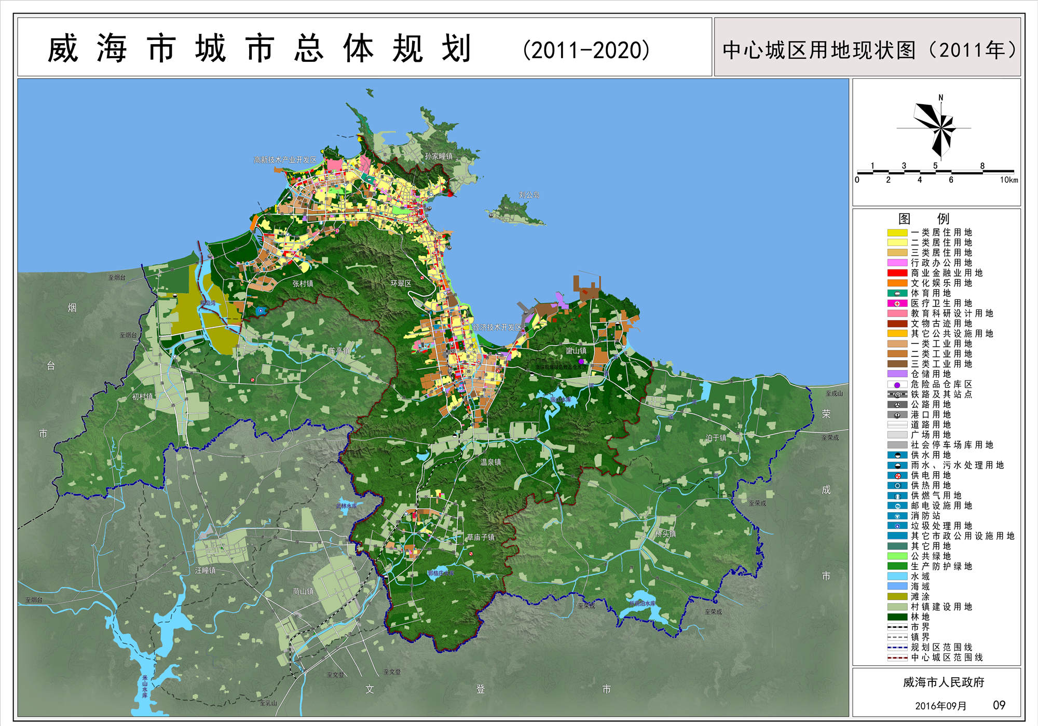Click the 2016年09月 date text
The image size is (1038, 726).
point(940,706)
